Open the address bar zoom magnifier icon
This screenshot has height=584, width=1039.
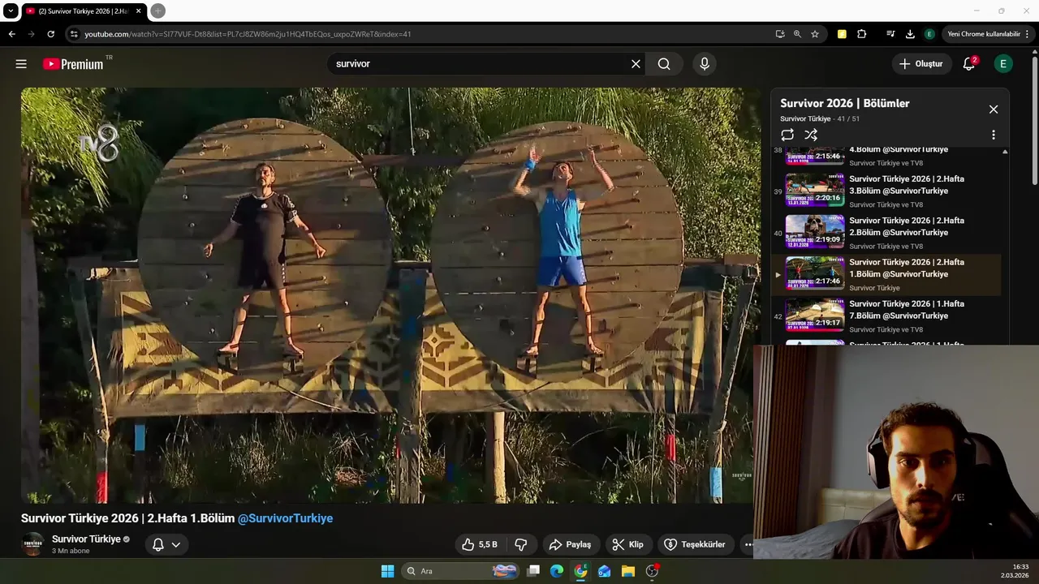coord(797,34)
